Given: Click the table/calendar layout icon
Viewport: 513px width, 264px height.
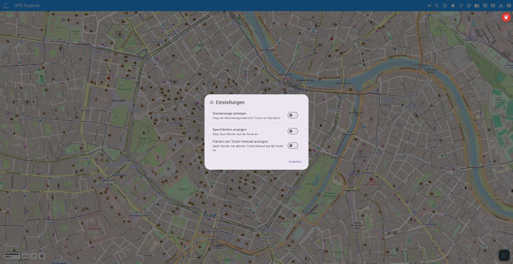Looking at the screenshot, I should point(485,6).
